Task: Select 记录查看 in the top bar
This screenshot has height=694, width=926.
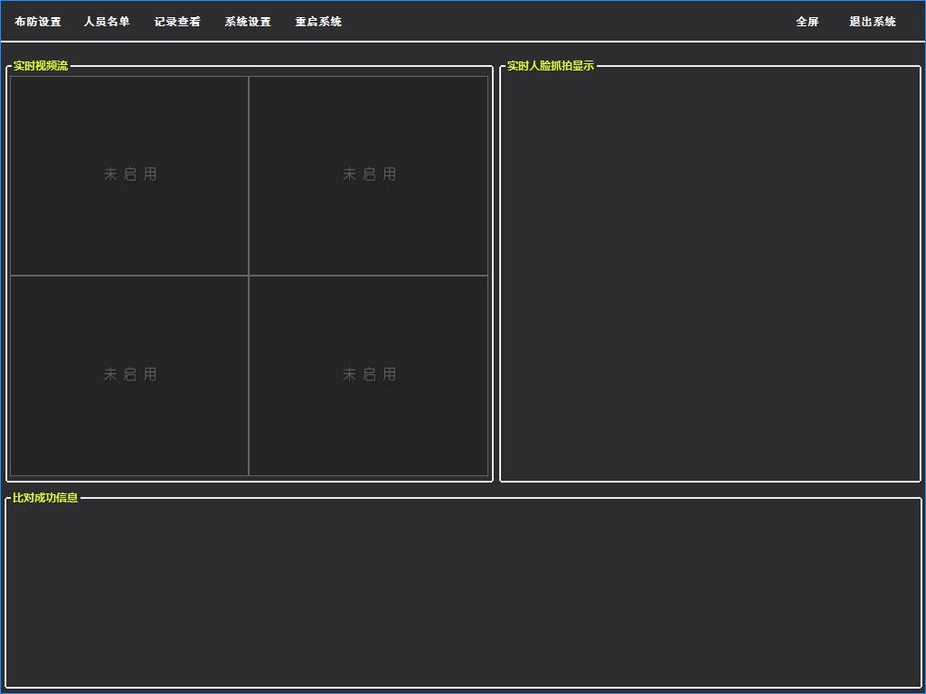Action: click(x=177, y=22)
